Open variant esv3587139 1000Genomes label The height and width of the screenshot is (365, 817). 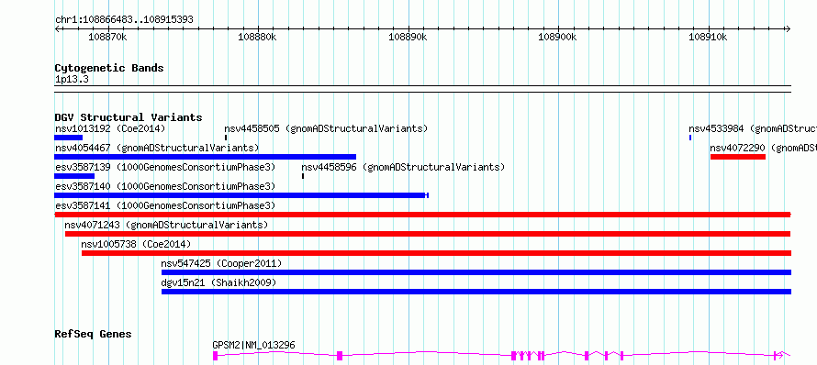point(164,167)
